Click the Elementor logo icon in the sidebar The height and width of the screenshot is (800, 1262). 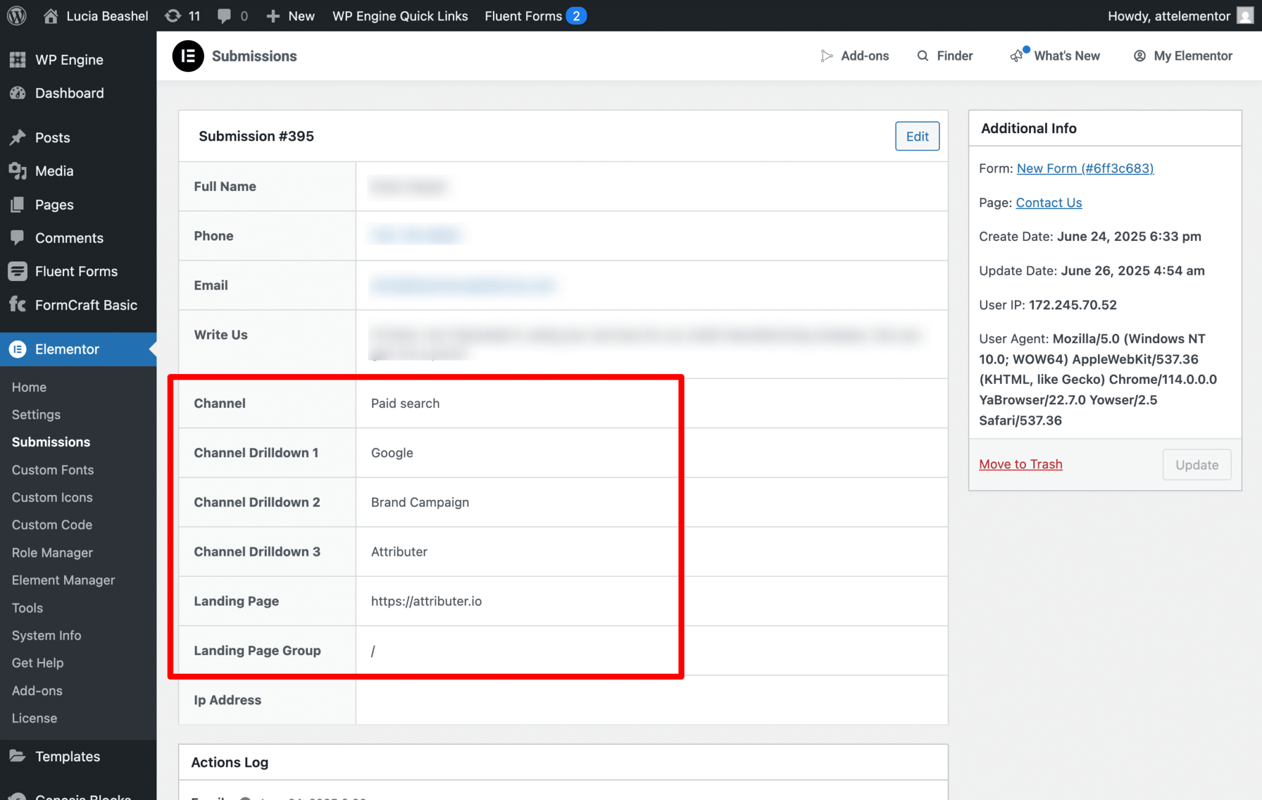pos(18,349)
